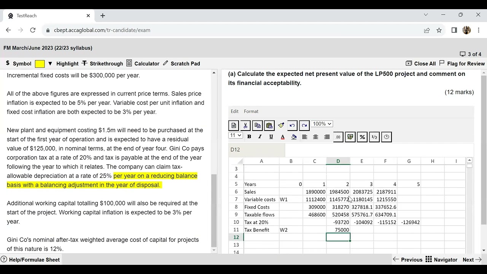Click the browser address bar URL

[x=102, y=30]
